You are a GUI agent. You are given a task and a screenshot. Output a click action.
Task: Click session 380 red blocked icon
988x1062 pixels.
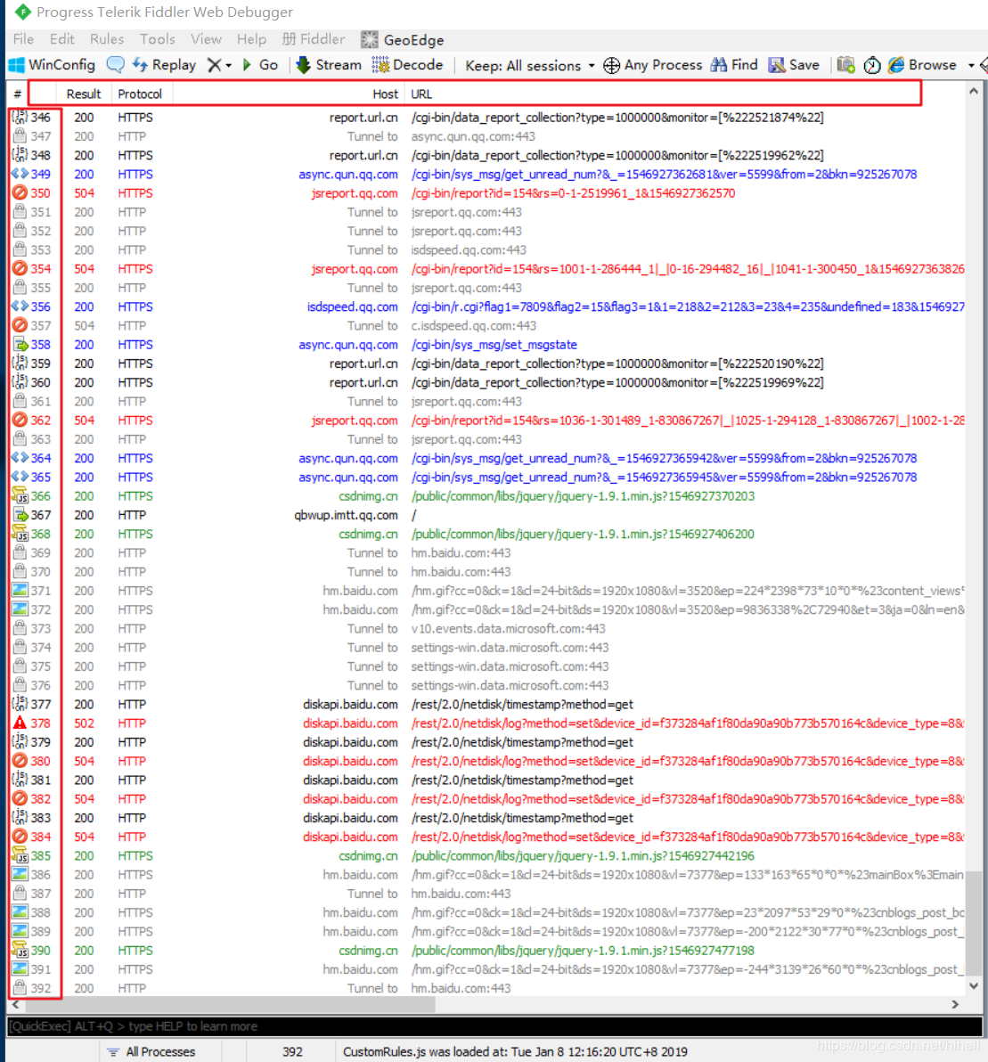tap(20, 761)
